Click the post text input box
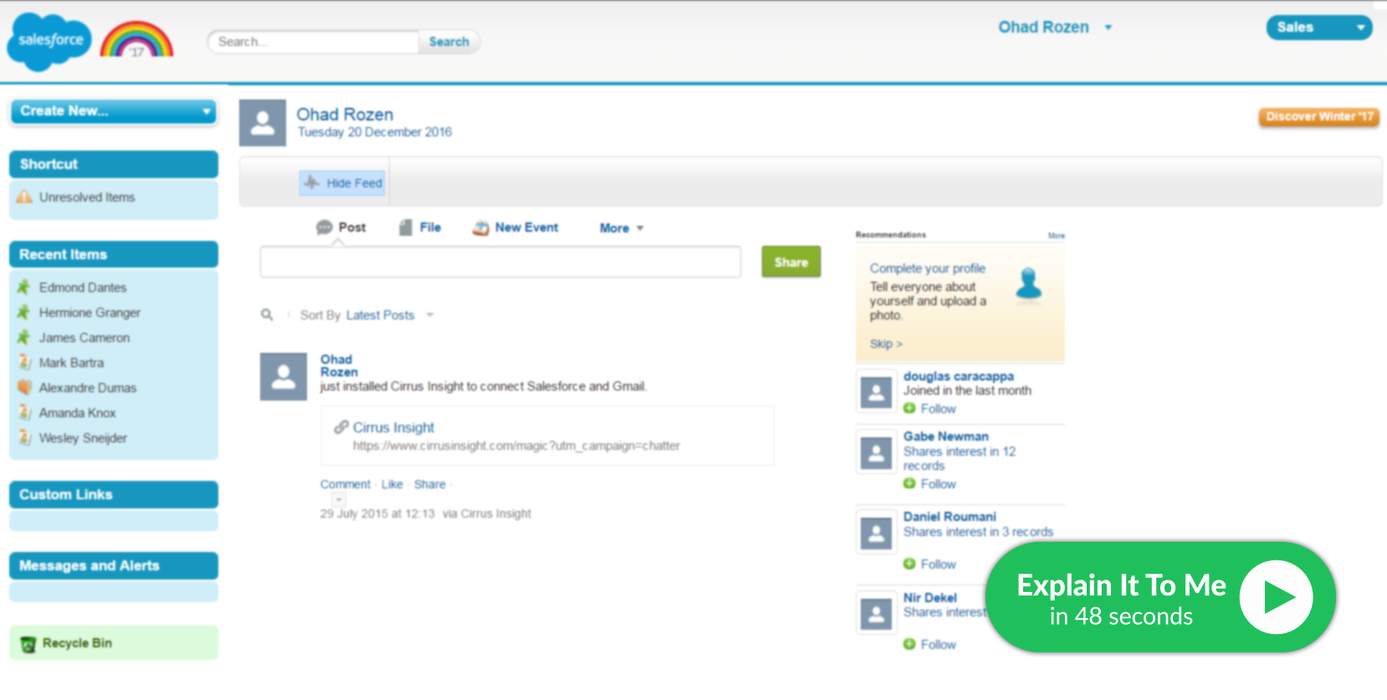This screenshot has height=700, width=1387. (x=500, y=262)
